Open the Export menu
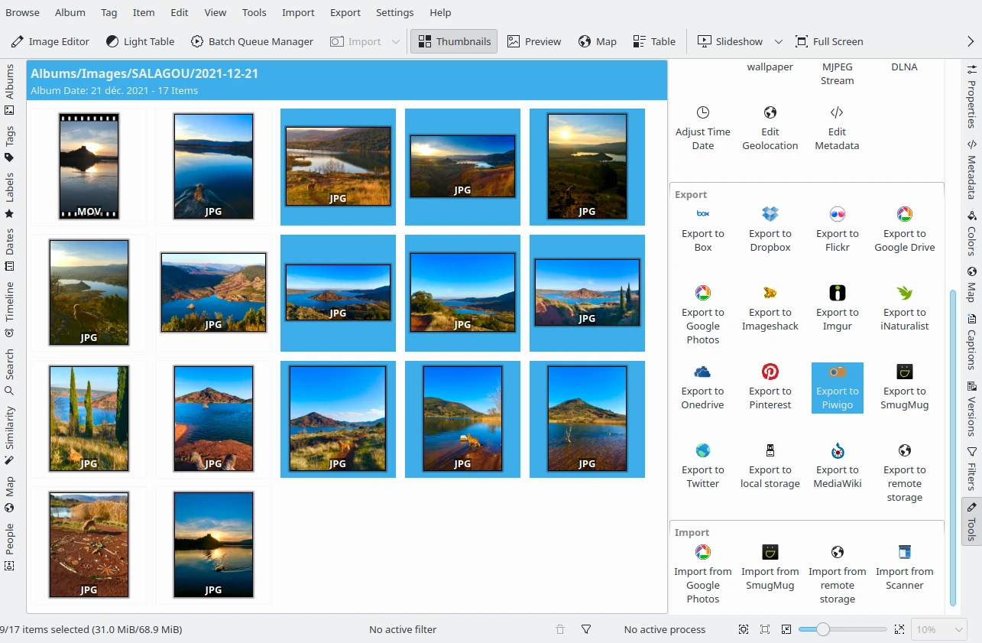This screenshot has width=982, height=643. click(x=345, y=12)
